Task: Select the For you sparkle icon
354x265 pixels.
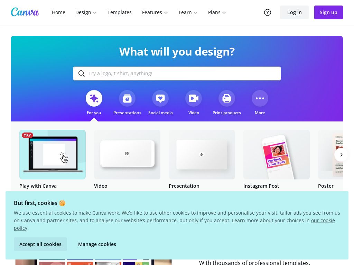Action: point(94,98)
